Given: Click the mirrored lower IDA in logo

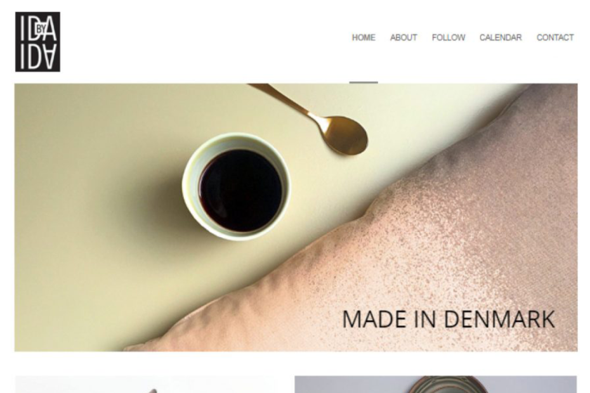Looking at the screenshot, I should click(x=38, y=56).
